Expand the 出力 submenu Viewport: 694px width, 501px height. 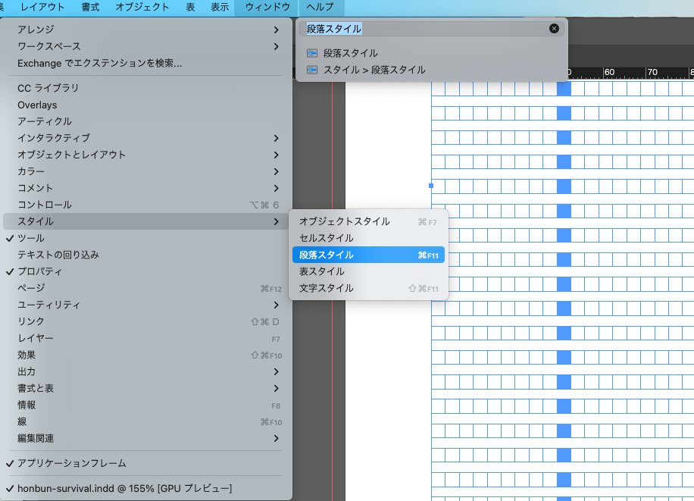pos(148,371)
